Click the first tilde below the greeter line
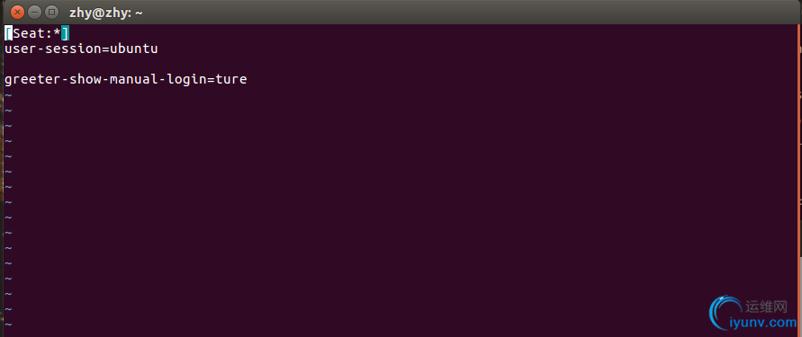Screen dimensions: 802x337 point(8,95)
